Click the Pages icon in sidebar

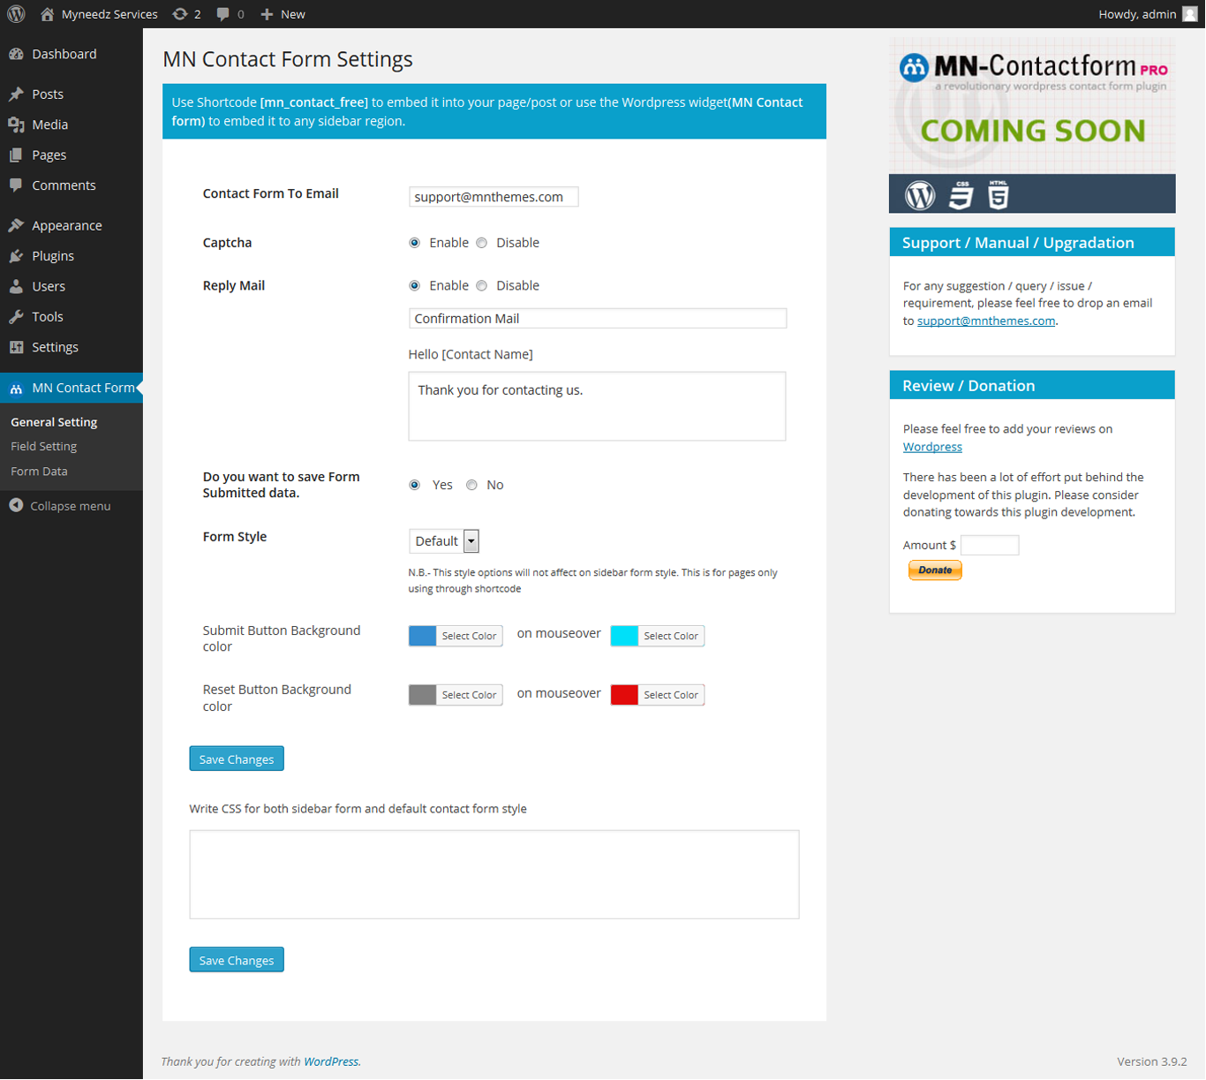pyautogui.click(x=16, y=155)
